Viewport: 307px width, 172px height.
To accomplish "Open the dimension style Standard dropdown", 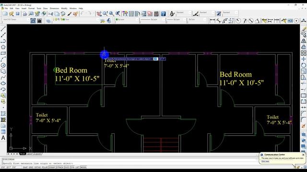I will pyautogui.click(x=207, y=13).
